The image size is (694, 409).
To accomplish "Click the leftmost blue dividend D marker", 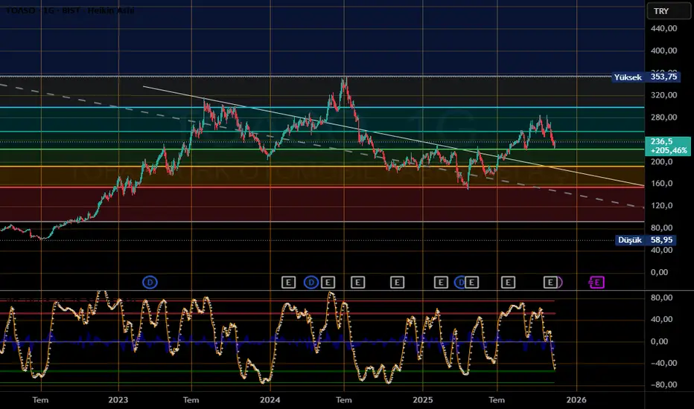I will (150, 282).
